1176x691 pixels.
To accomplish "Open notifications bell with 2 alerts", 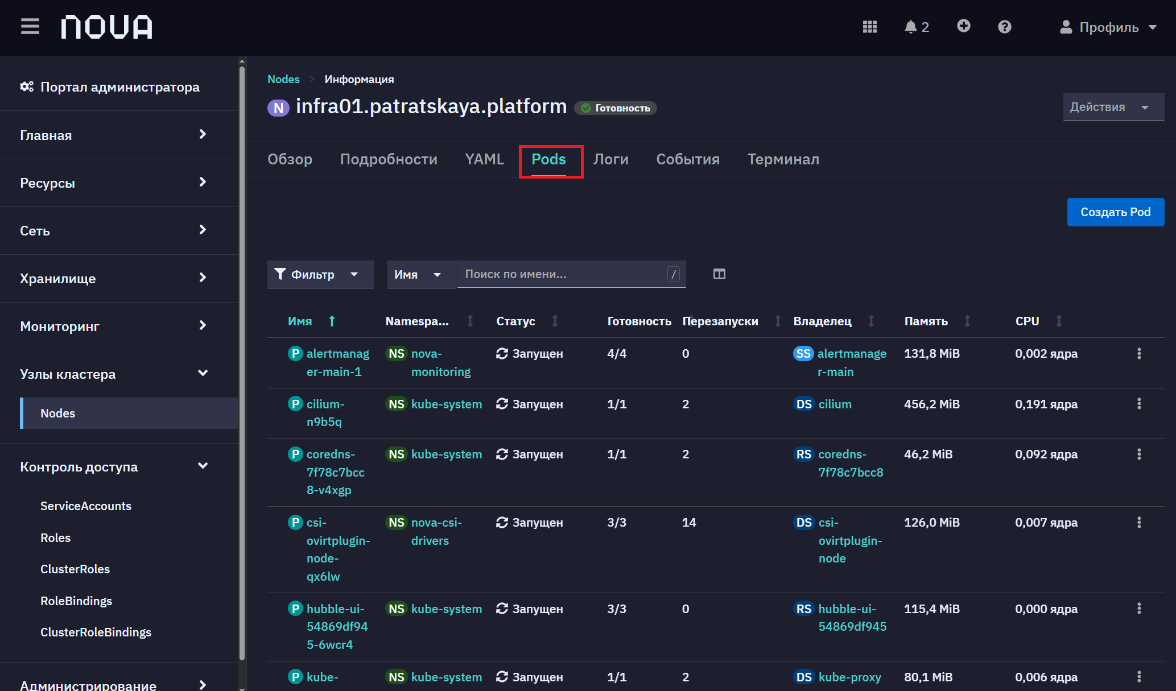I will tap(917, 27).
